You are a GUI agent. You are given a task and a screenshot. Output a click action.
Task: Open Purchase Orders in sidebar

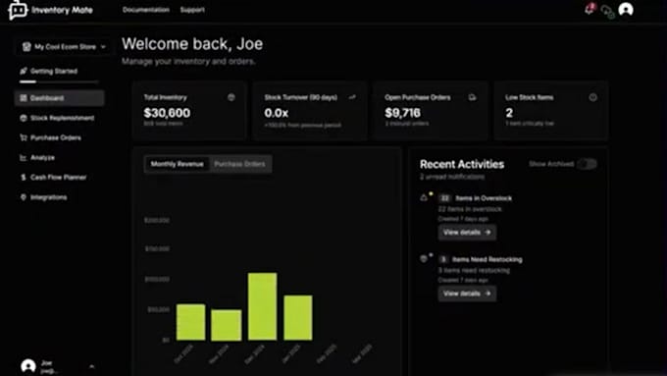56,137
